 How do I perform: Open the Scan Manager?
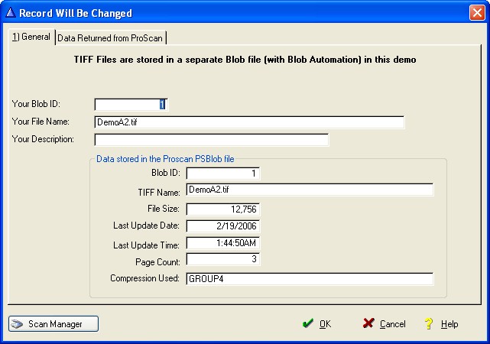point(54,323)
